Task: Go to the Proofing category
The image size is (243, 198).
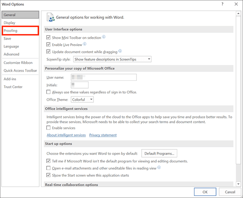Action: point(20,31)
